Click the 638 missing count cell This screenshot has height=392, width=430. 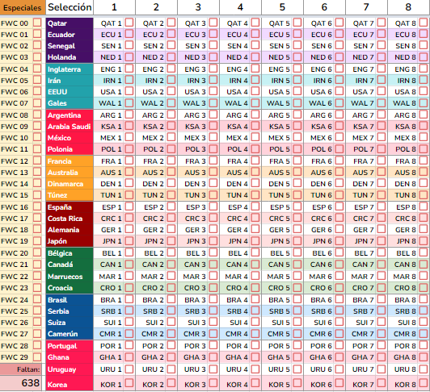21,383
